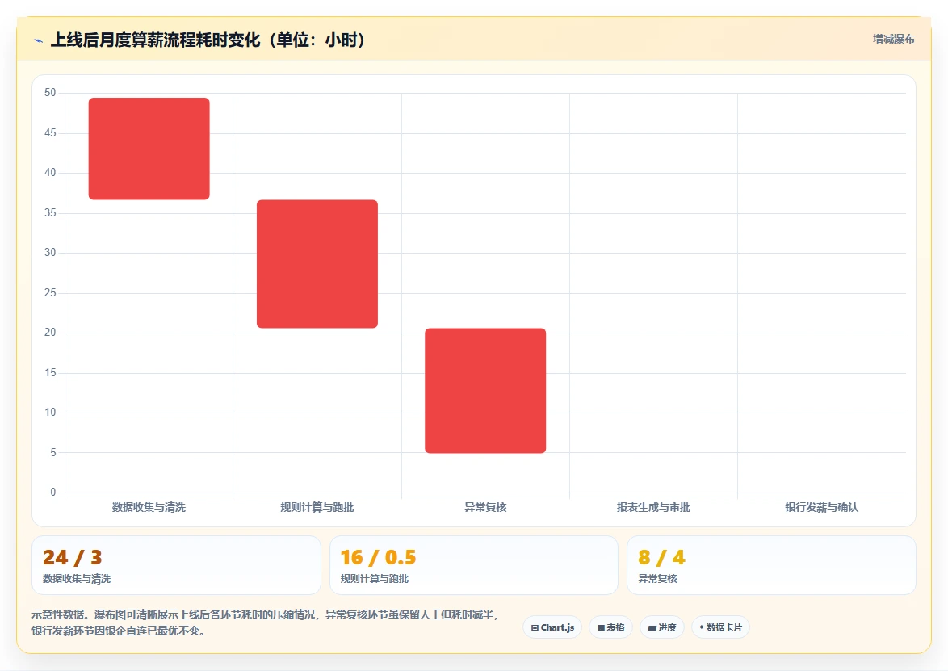The width and height of the screenshot is (948, 671).
Task: Click the y-axis value 50
Action: pyautogui.click(x=50, y=93)
